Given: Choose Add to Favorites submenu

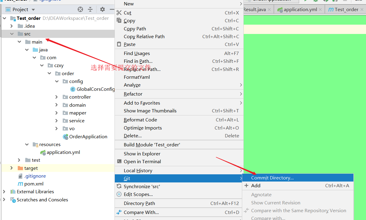Looking at the screenshot, I should 179,103.
